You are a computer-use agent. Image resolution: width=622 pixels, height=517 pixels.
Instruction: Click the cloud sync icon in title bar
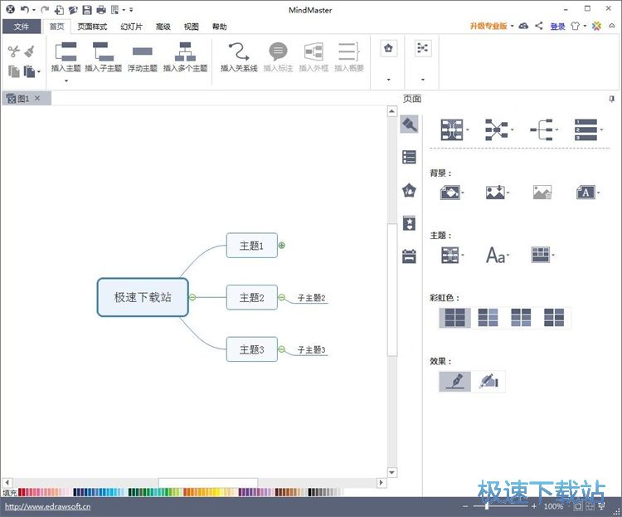[523, 26]
